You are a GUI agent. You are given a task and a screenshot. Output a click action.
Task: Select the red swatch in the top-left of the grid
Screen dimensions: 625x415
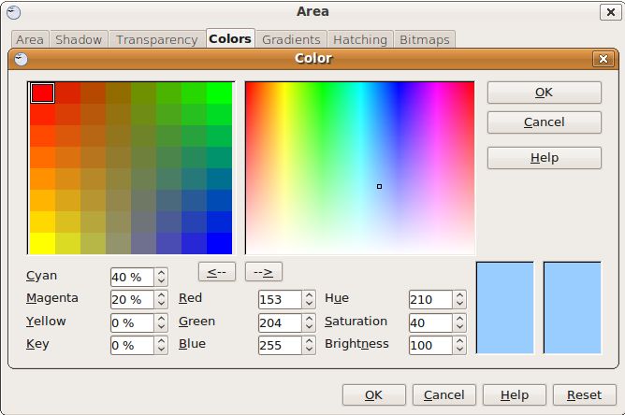coord(43,93)
